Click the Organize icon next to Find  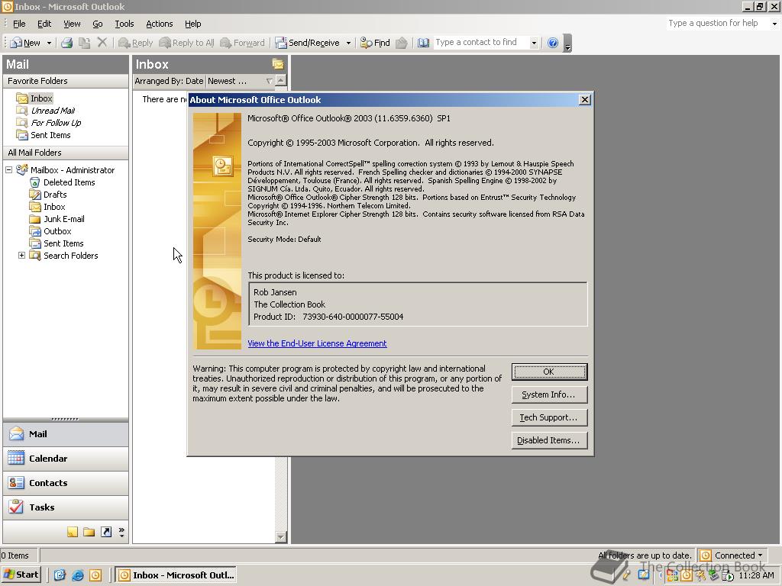click(x=402, y=43)
